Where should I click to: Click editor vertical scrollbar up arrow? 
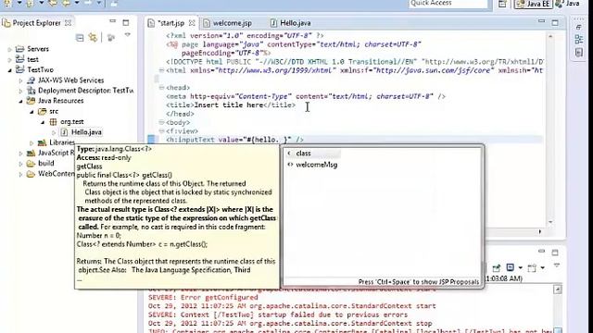click(x=550, y=36)
